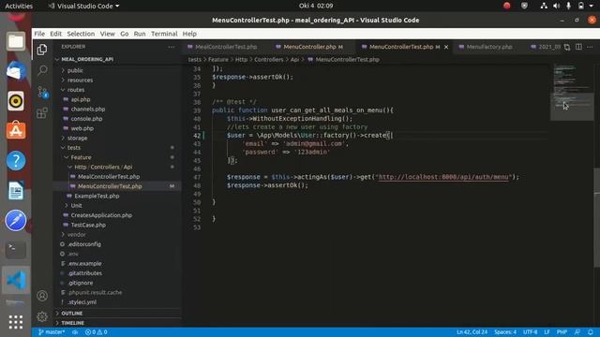Click the editor vertical scrollbar
The height and width of the screenshot is (337, 600).
[x=596, y=218]
